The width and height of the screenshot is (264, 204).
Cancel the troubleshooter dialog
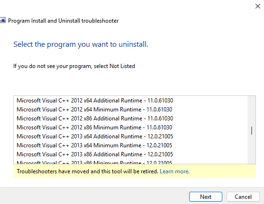point(243,196)
